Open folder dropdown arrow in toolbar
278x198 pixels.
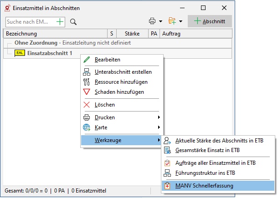[x=181, y=21]
